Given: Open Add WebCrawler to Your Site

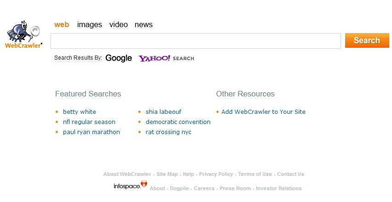Looking at the screenshot, I should (x=263, y=112).
